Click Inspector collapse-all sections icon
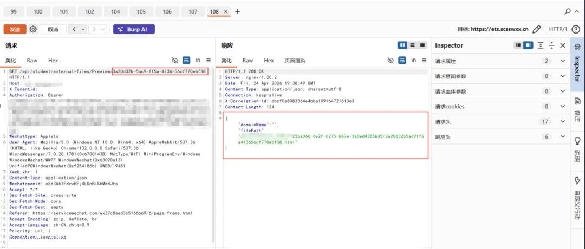 552,45
